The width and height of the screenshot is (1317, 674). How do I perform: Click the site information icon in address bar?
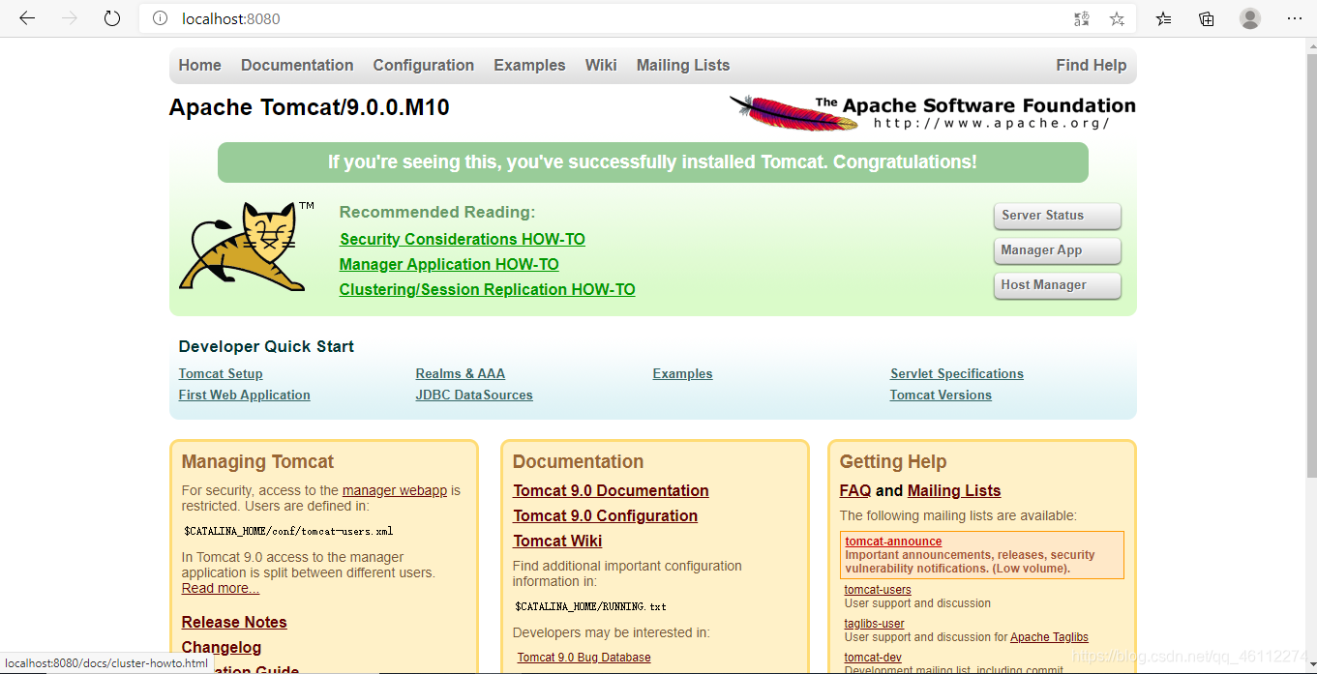click(160, 18)
